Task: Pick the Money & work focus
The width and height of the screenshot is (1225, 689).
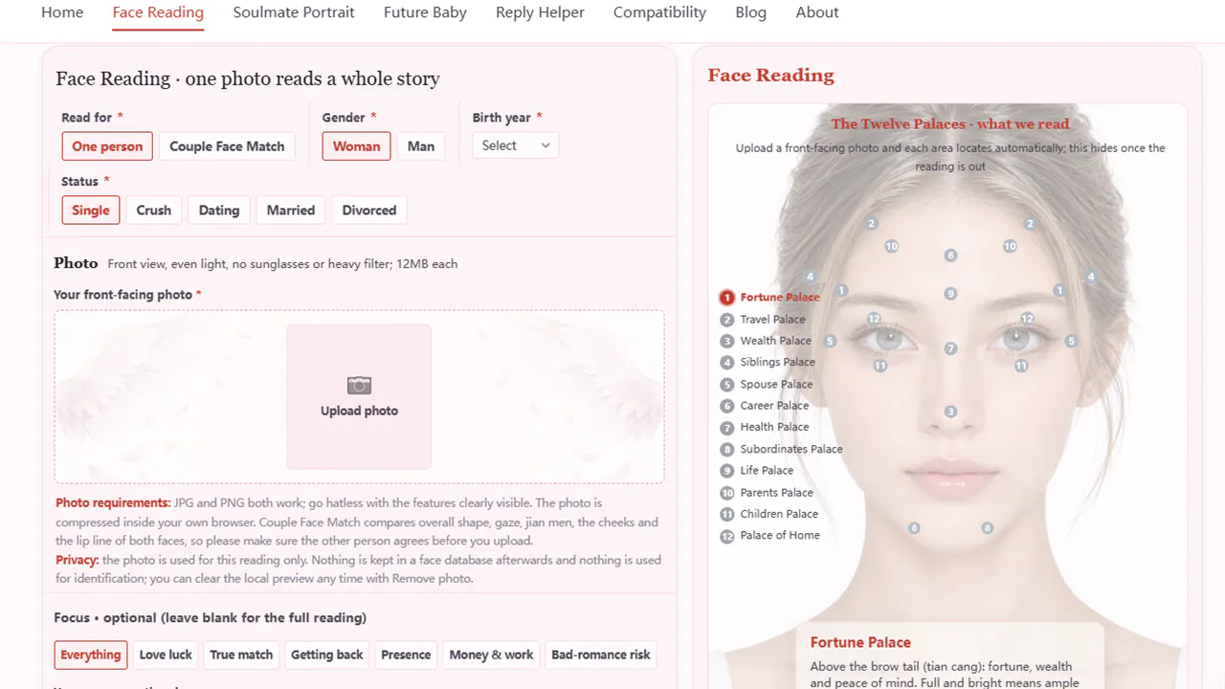Action: click(x=491, y=655)
